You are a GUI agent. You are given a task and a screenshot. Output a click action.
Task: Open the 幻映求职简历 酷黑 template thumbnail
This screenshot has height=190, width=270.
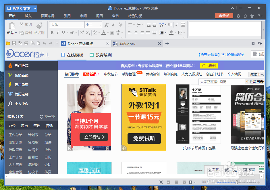pos(198,114)
